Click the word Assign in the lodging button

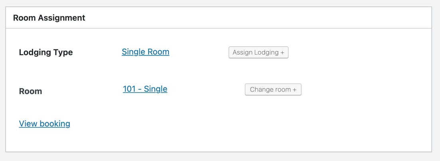pyautogui.click(x=242, y=52)
